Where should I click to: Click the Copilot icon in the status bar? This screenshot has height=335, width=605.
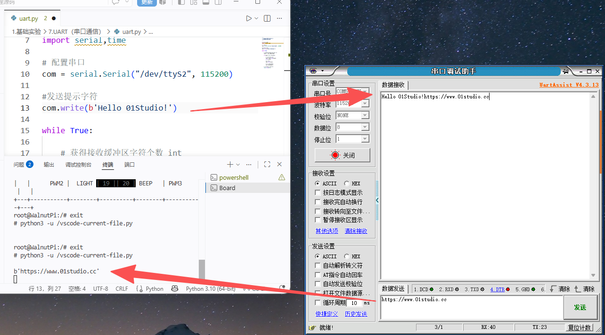tap(175, 289)
